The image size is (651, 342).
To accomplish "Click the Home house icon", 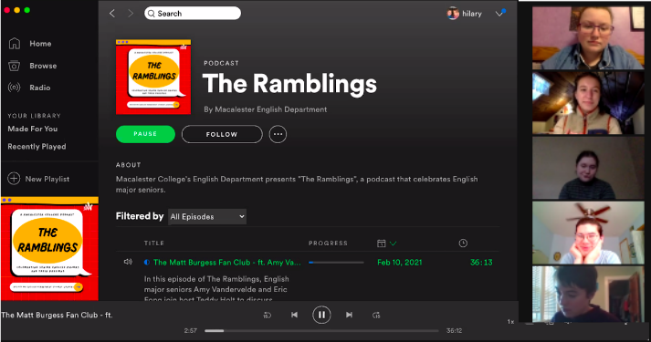I will (15, 43).
